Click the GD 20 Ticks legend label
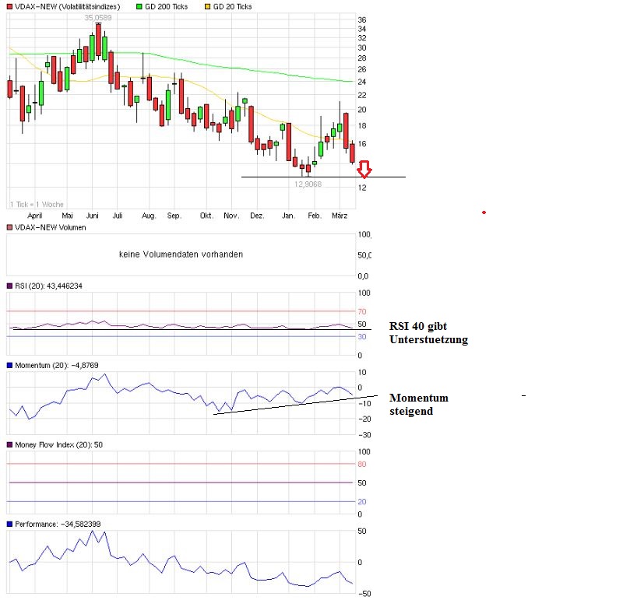The image size is (637, 600). (x=232, y=6)
